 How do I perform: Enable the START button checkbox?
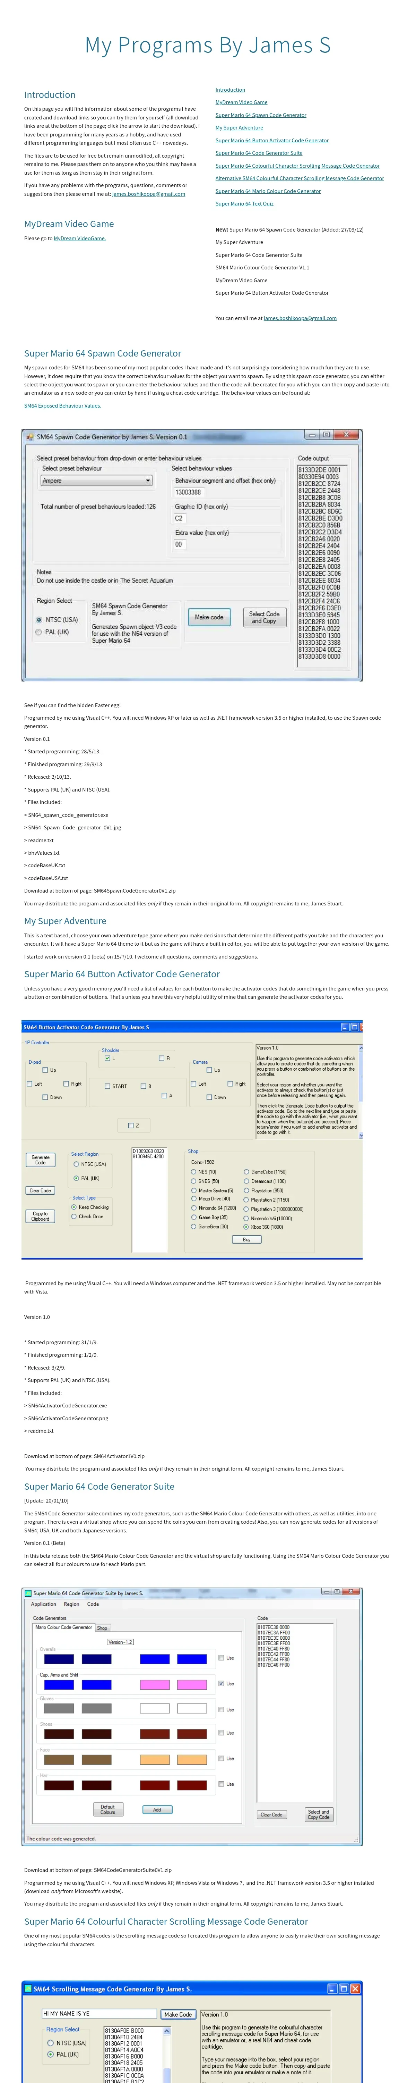point(107,1086)
